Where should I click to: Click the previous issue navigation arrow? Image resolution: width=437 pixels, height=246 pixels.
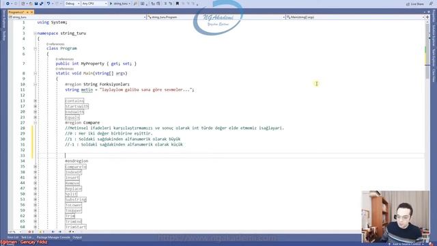[53, 232]
